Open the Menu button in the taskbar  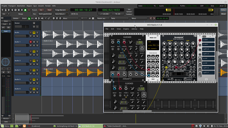pos(5,126)
